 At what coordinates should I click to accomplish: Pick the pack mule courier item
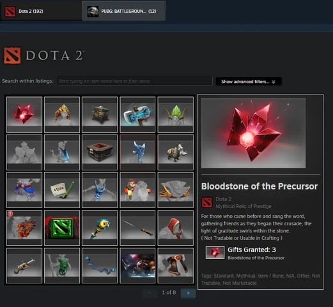176,152
